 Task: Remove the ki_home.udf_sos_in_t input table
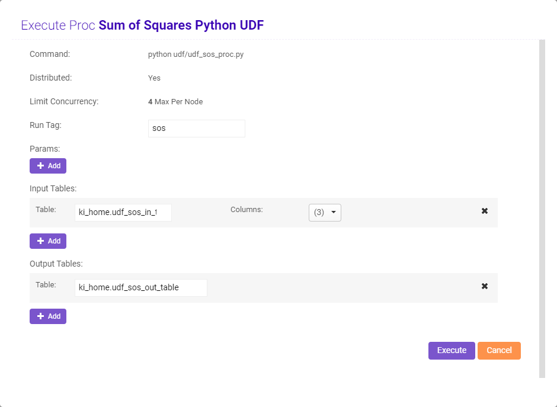(x=485, y=210)
